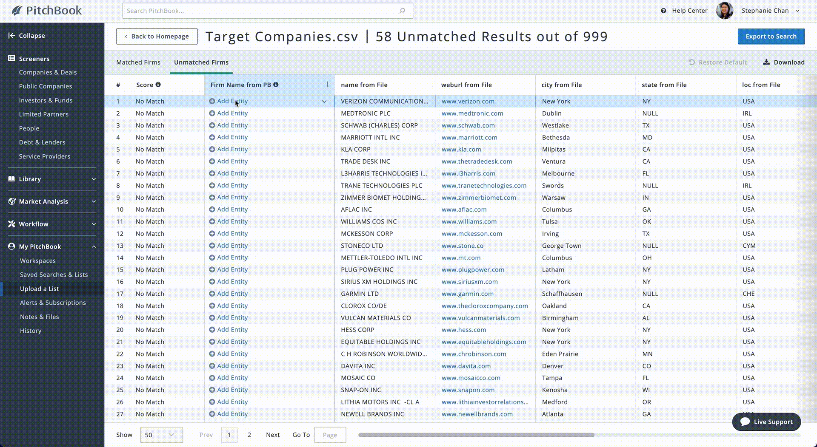The image size is (817, 447).
Task: Click the Live Support chat bubble icon
Action: point(745,422)
